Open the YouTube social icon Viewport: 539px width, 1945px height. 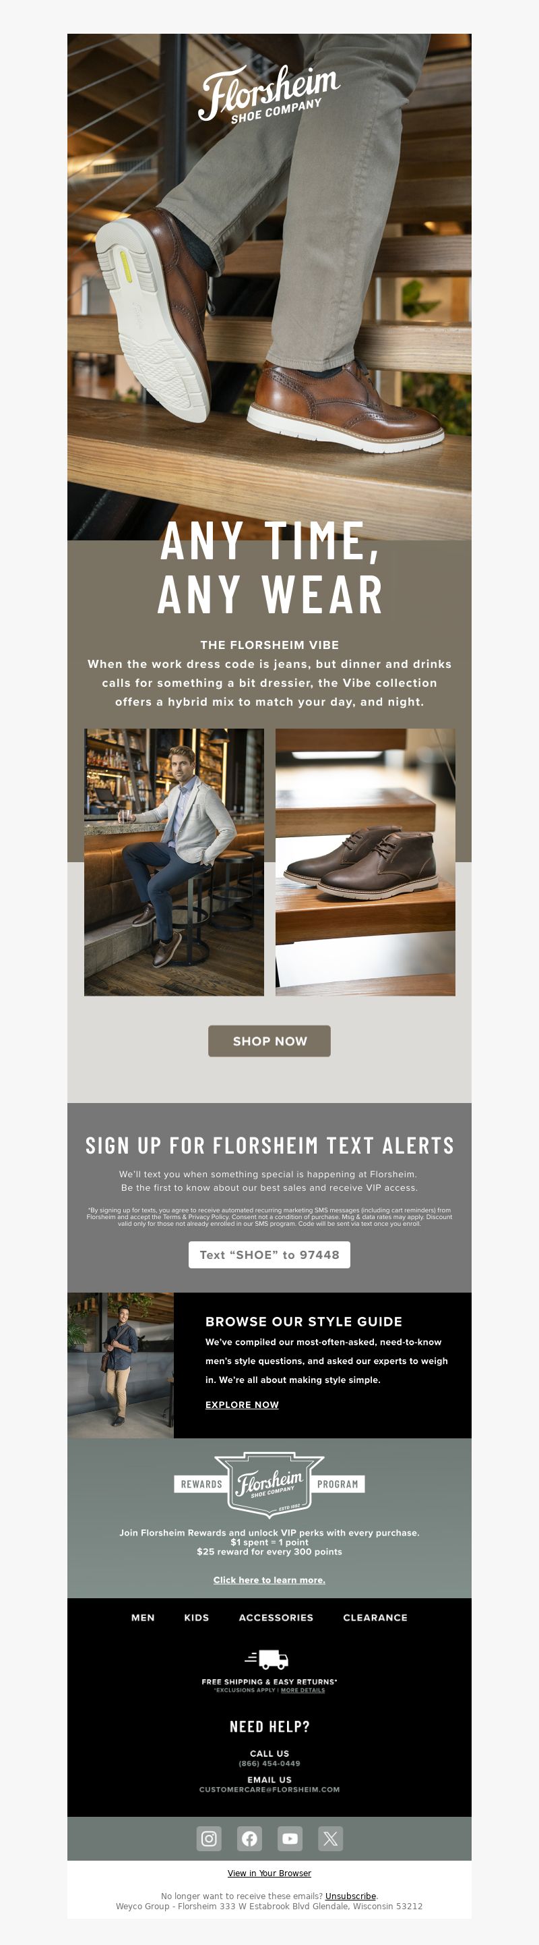(290, 1838)
